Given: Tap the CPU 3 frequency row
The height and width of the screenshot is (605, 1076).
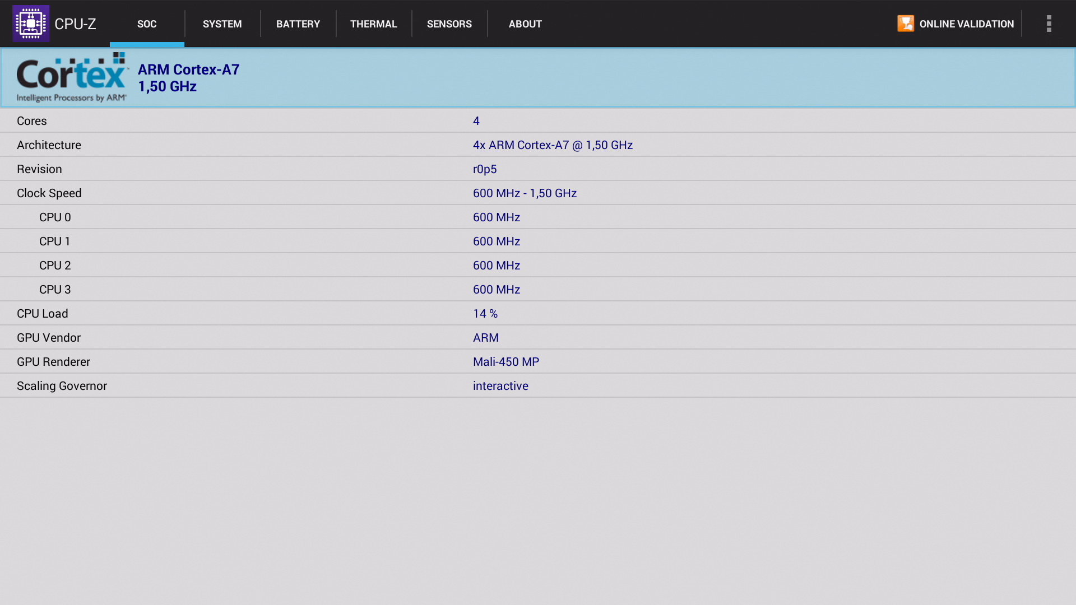Looking at the screenshot, I should (538, 290).
